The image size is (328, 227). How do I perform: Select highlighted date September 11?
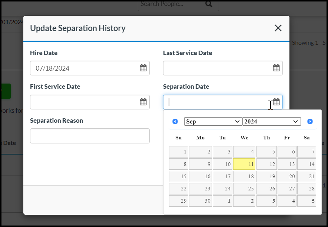click(244, 164)
